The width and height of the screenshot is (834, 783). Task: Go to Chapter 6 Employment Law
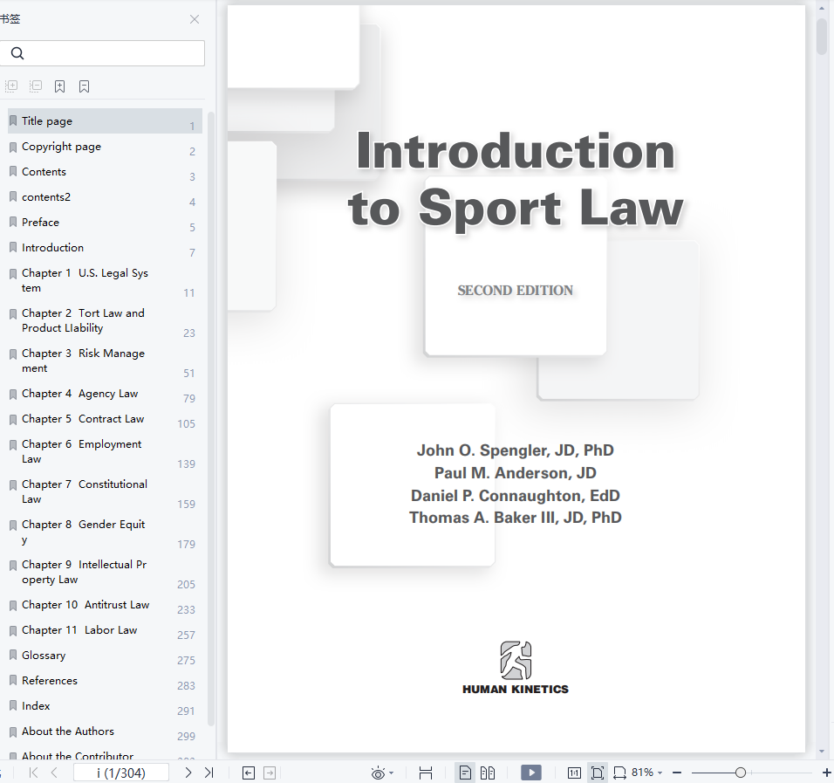tap(105, 451)
